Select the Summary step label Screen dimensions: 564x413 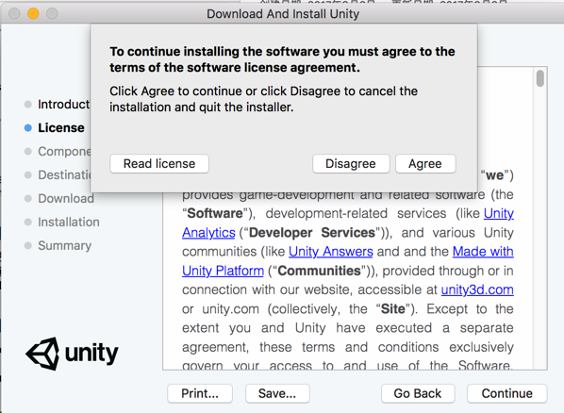coord(65,246)
